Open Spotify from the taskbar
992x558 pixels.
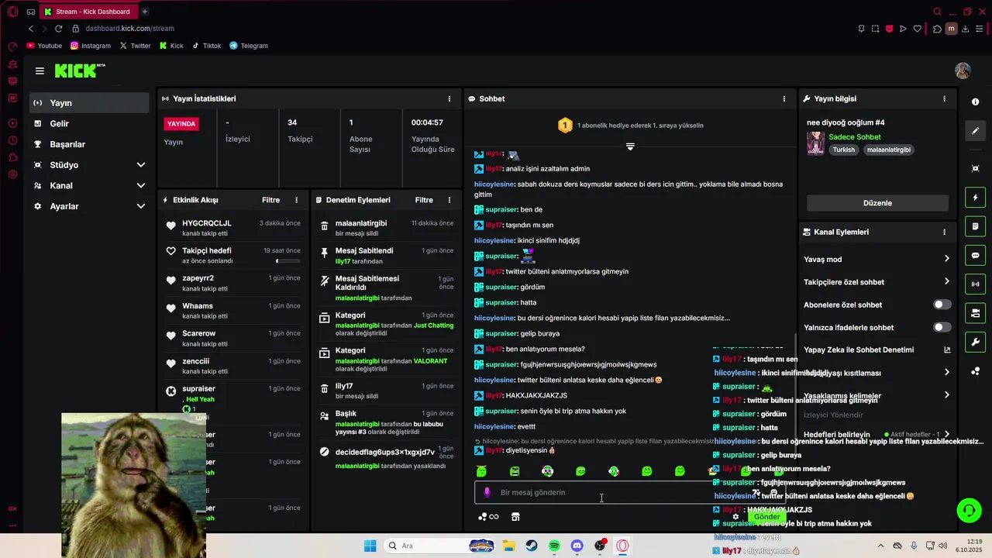554,546
